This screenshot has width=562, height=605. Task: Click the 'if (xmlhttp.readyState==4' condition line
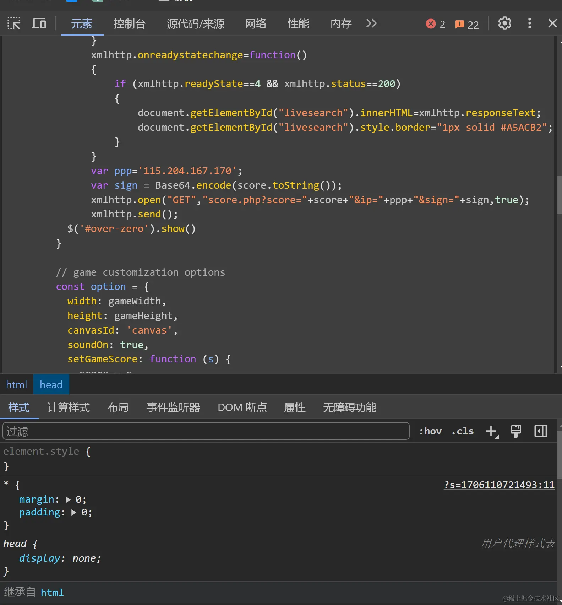click(257, 84)
